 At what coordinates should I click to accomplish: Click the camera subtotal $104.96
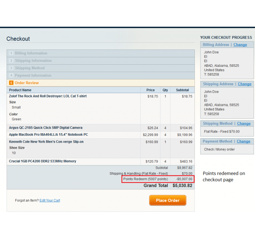[x=186, y=128]
